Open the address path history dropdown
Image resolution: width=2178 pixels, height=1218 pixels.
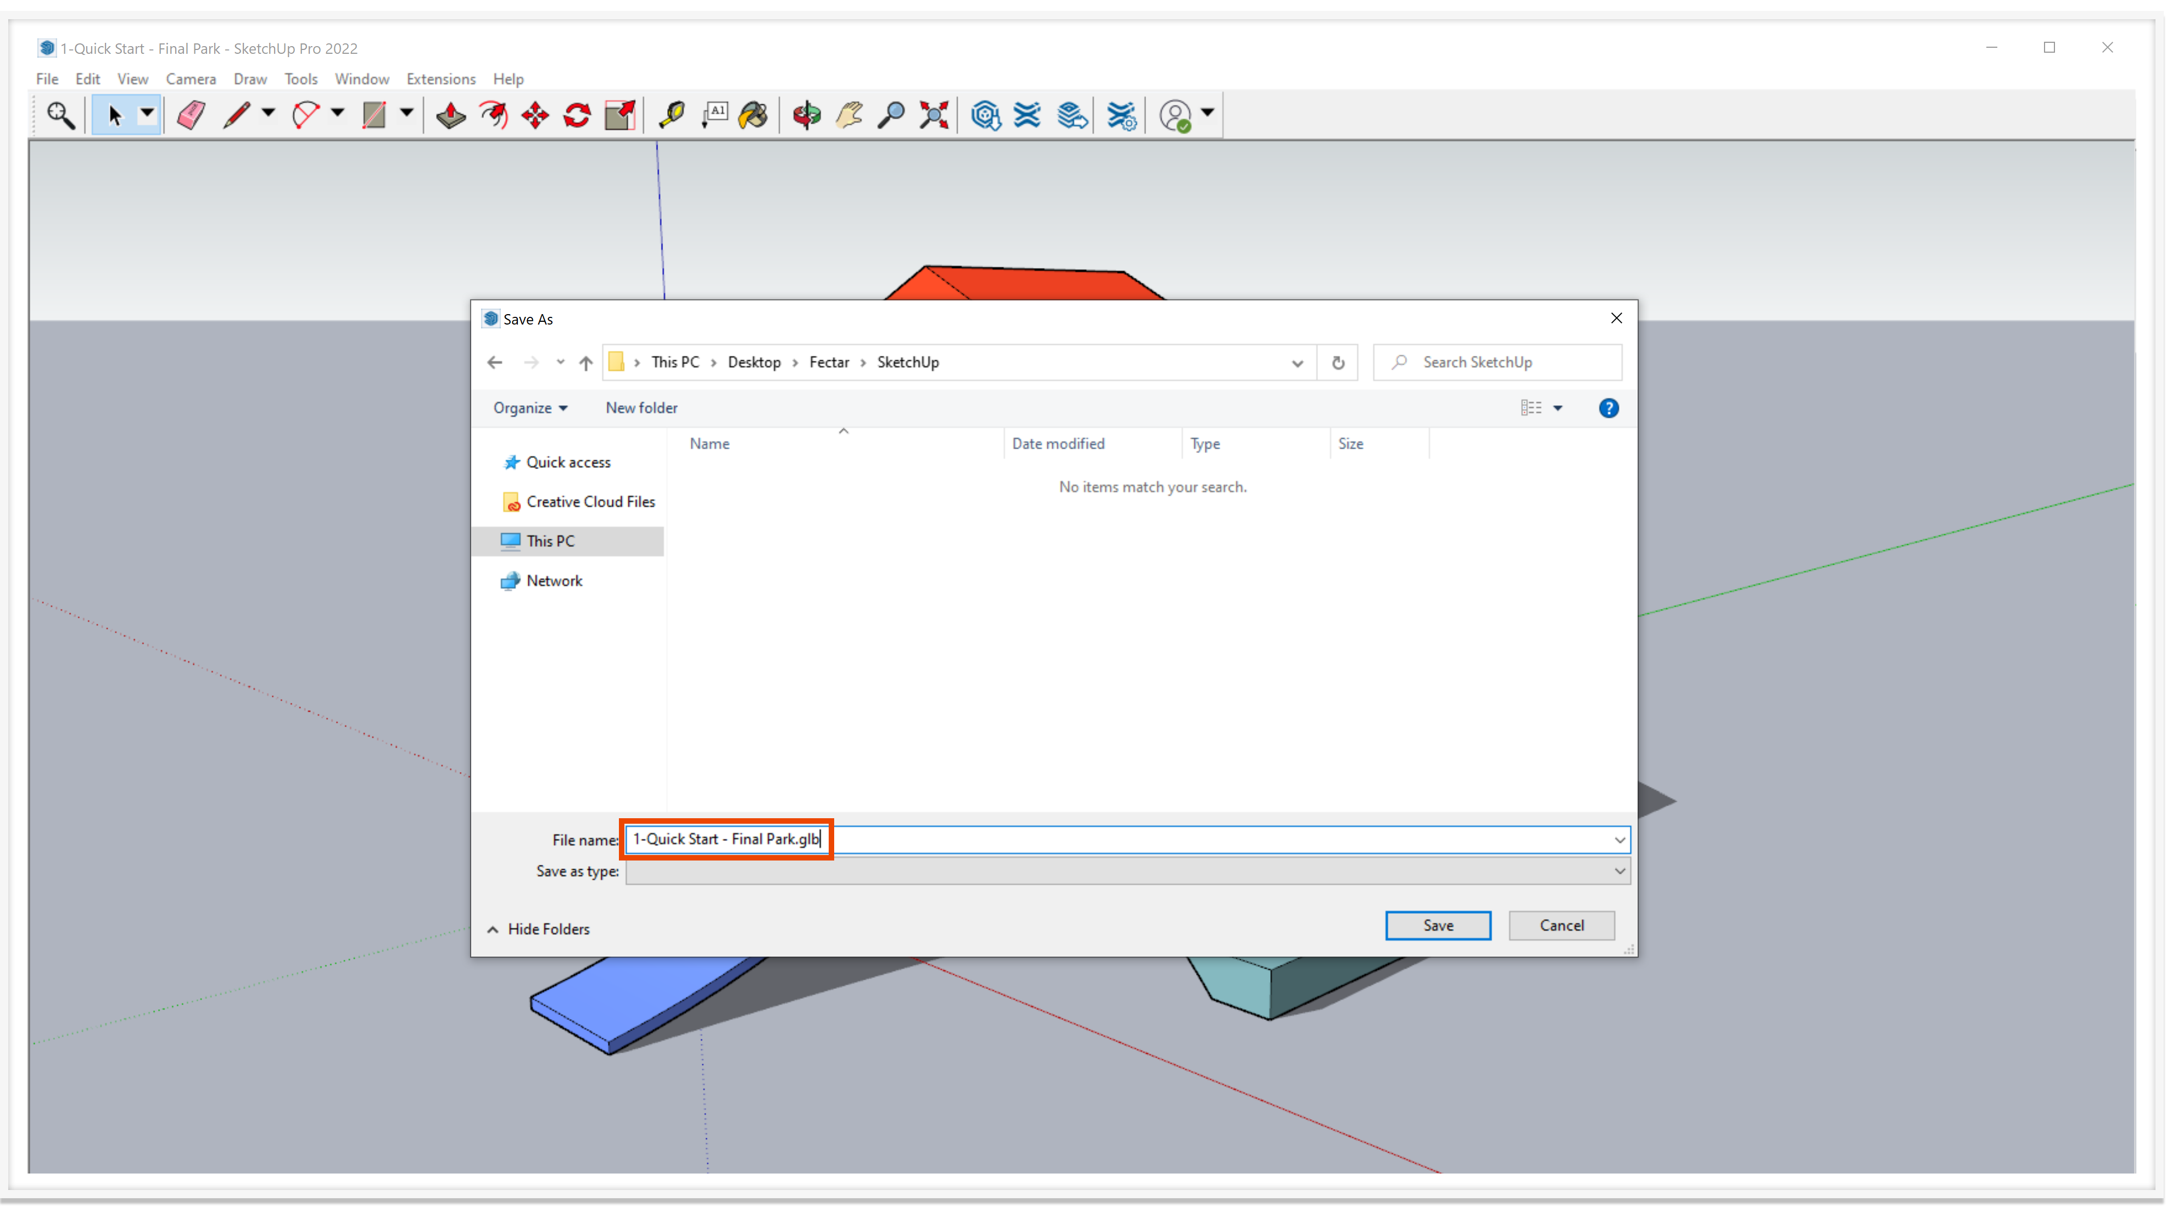[1297, 364]
